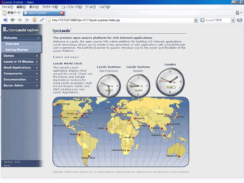The image size is (244, 183).
Task: Click the Boston clock
Action: pos(138,86)
